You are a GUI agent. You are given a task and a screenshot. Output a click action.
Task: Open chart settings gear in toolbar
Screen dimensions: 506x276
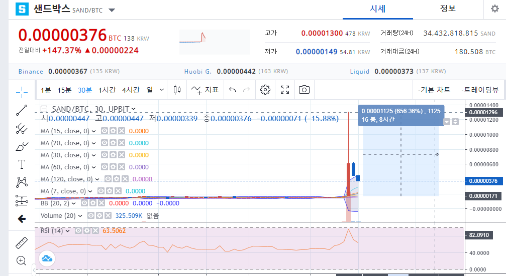(265, 90)
